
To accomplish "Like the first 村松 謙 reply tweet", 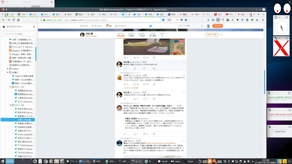I will pyautogui.click(x=144, y=69).
